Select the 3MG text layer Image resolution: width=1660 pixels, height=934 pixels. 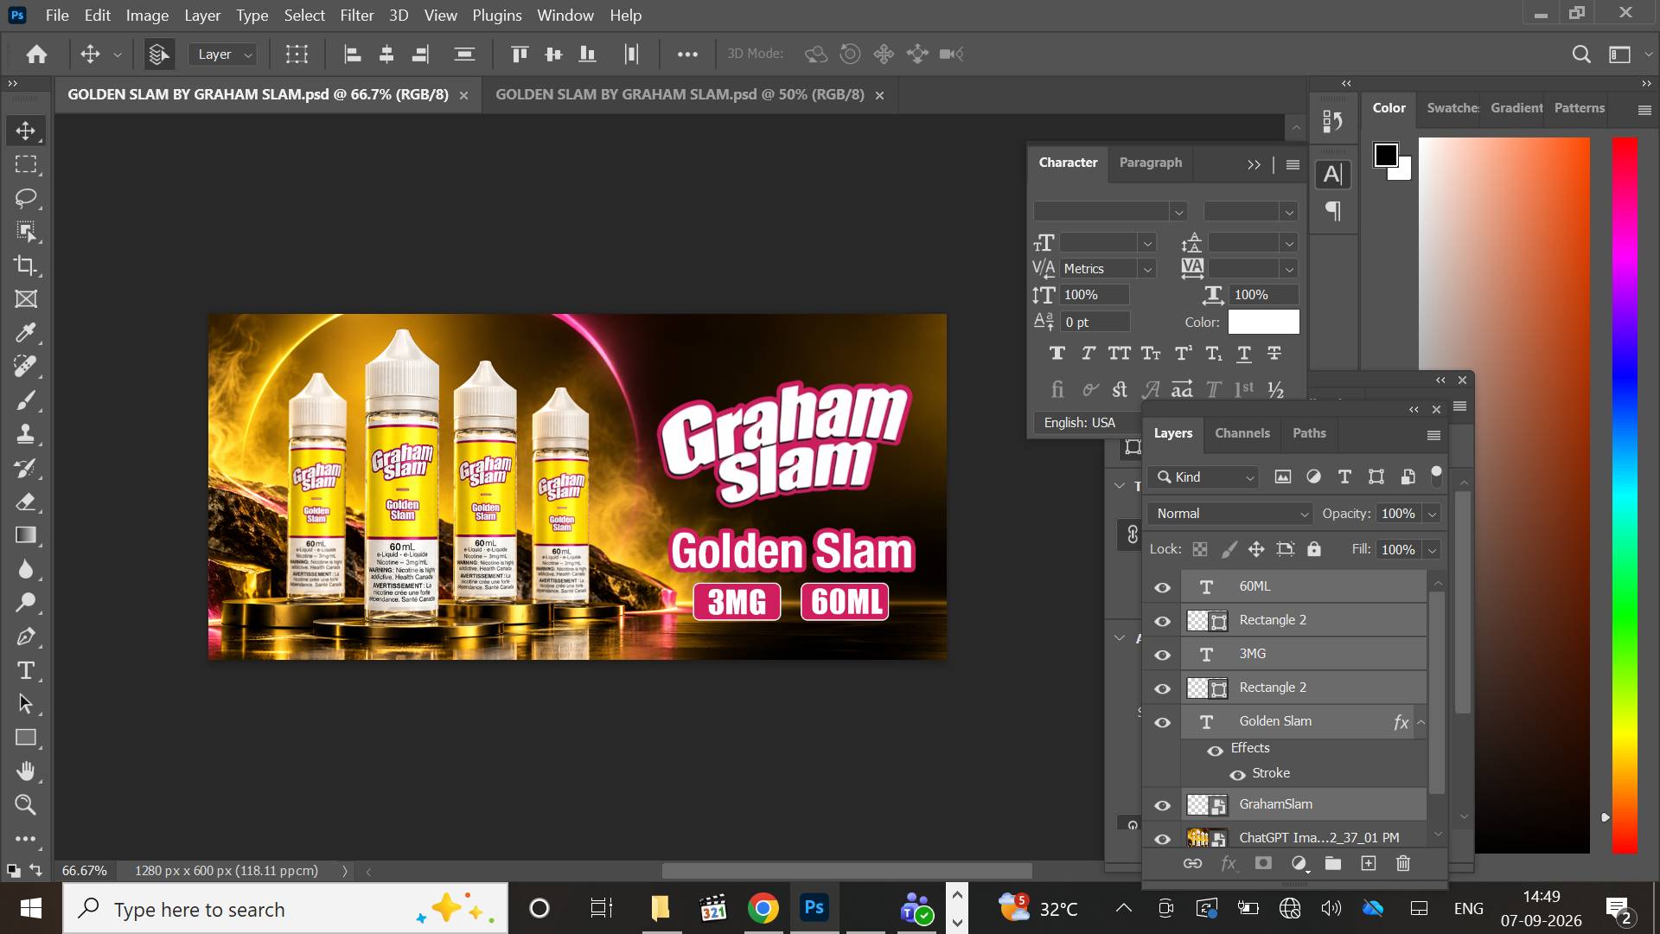1303,654
